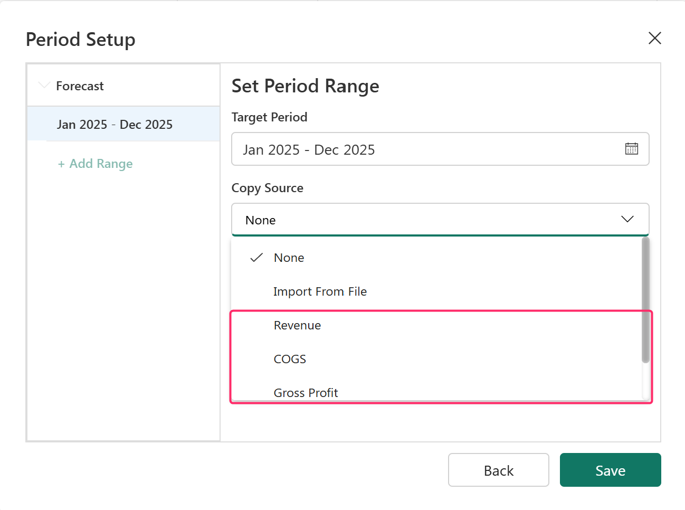Select Import From File option
The image size is (685, 510).
pos(320,291)
